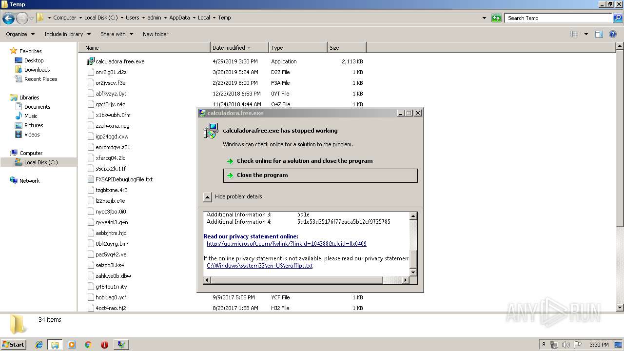Open Downloads in Favorites
Image resolution: width=624 pixels, height=351 pixels.
coord(37,70)
